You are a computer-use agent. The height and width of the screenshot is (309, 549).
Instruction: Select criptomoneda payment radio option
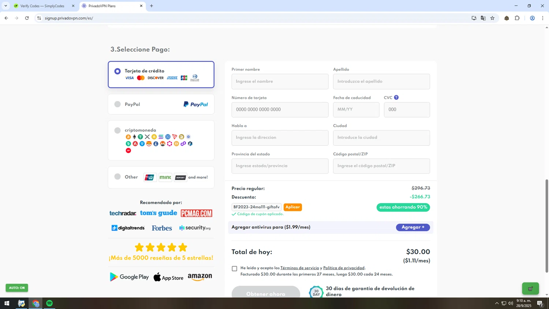tap(117, 130)
